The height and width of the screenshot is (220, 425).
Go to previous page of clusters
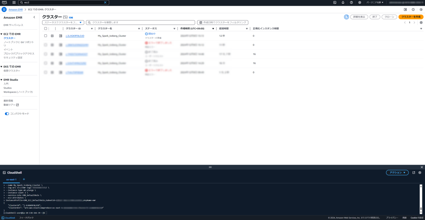click(x=405, y=22)
